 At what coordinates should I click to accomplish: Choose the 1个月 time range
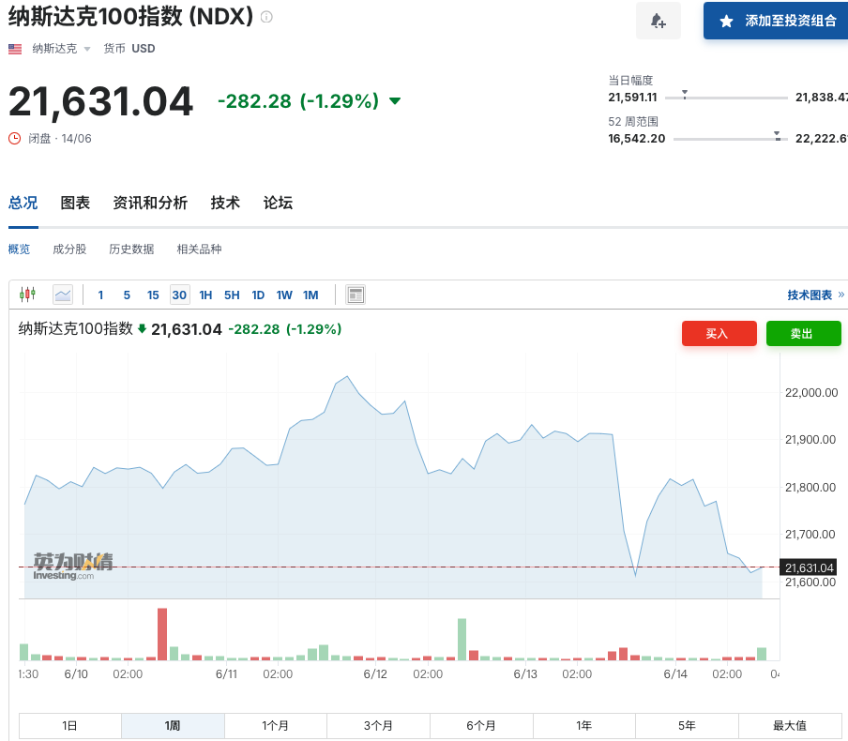pyautogui.click(x=276, y=725)
